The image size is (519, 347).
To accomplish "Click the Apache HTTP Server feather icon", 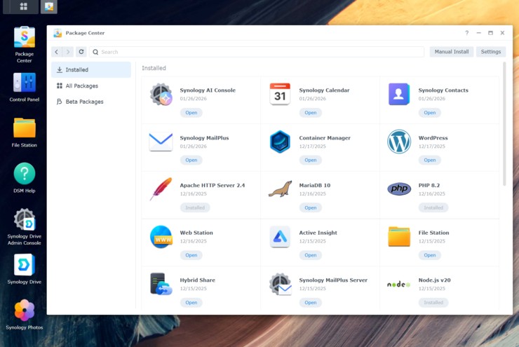I will (161, 189).
